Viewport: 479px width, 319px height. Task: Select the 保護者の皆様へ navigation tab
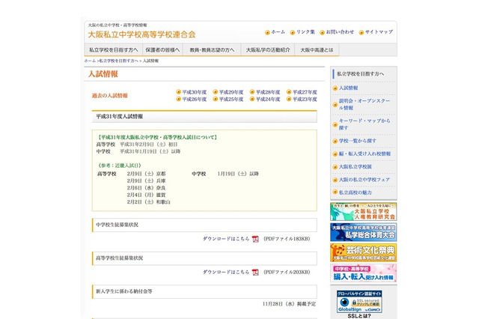click(x=162, y=50)
